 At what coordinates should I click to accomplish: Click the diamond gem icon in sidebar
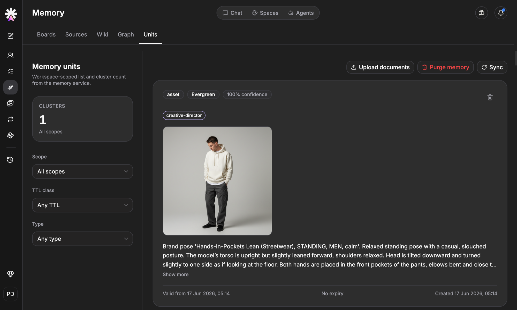10,274
